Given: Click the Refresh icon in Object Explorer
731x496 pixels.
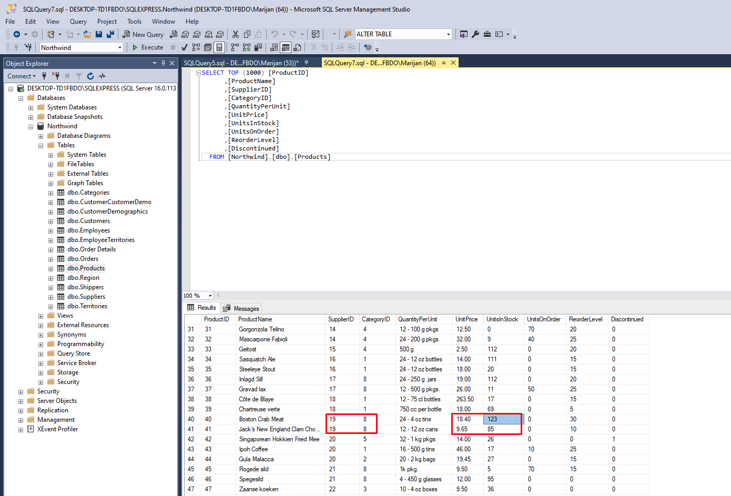Looking at the screenshot, I should click(x=90, y=76).
